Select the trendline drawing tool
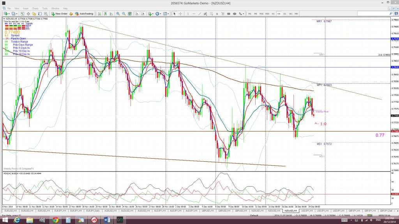 (199, 14)
